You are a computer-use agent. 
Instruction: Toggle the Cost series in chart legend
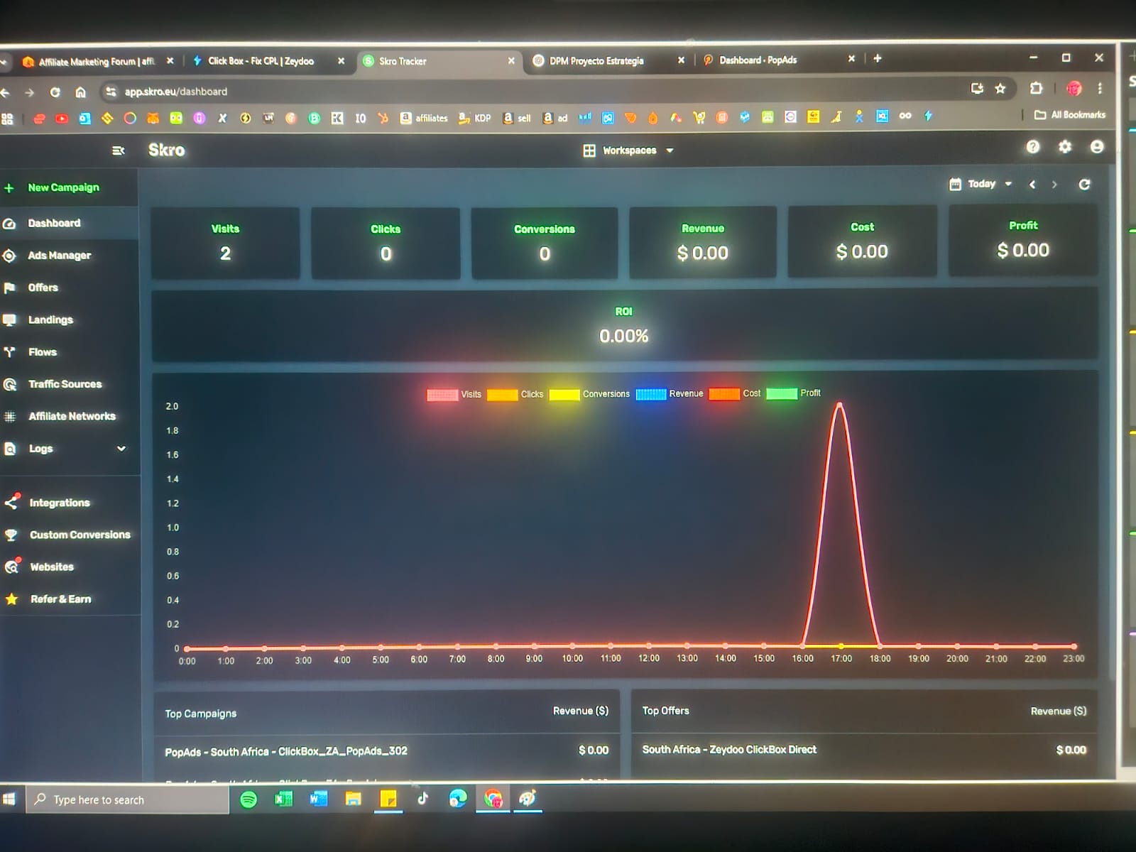point(735,393)
